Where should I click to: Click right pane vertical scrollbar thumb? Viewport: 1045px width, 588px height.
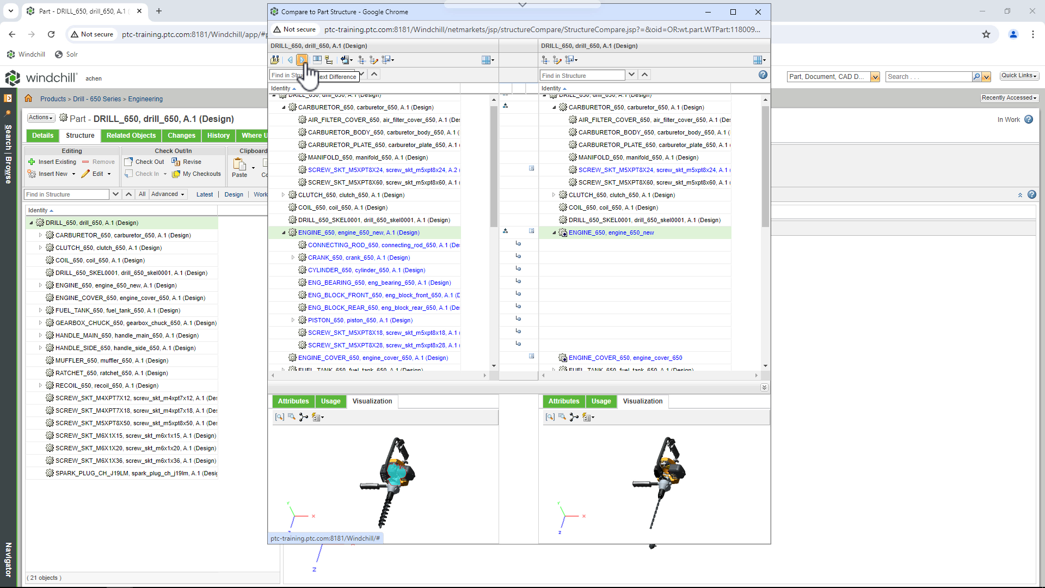[765, 166]
